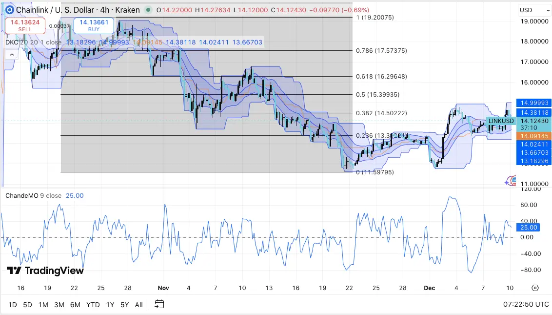Image resolution: width=552 pixels, height=315 pixels.
Task: Select the YTD range tab
Action: coord(92,304)
